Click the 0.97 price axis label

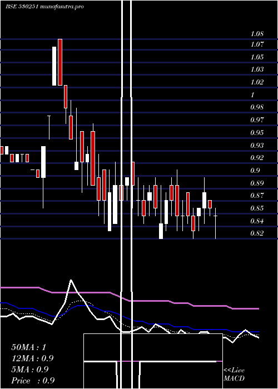click(x=257, y=120)
